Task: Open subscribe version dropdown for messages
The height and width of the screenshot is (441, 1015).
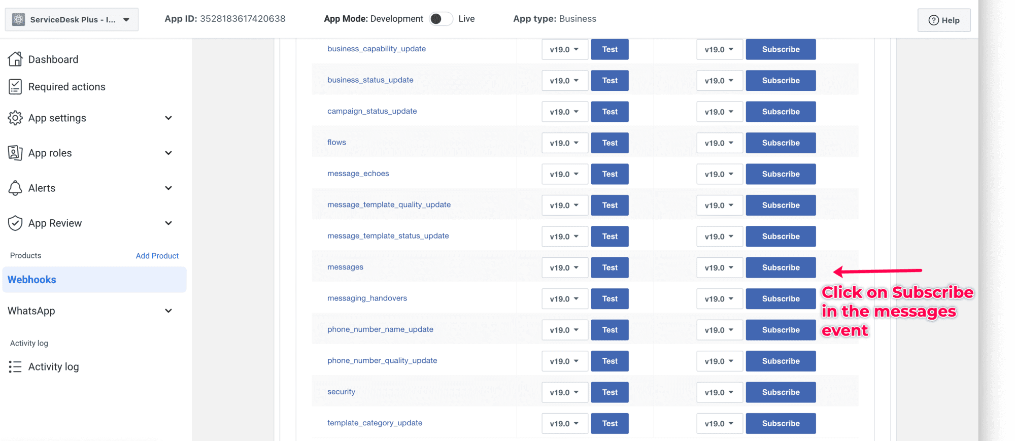Action: coord(719,267)
